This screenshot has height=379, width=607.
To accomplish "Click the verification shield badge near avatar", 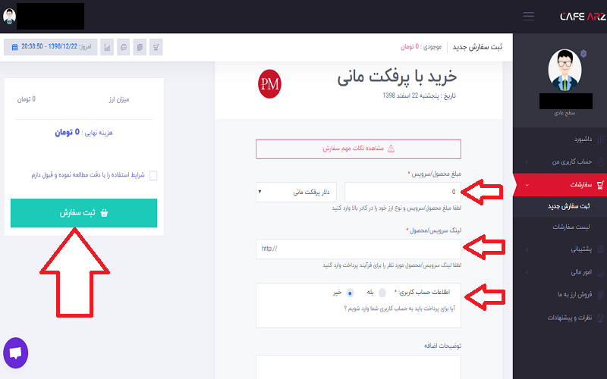I will click(583, 54).
